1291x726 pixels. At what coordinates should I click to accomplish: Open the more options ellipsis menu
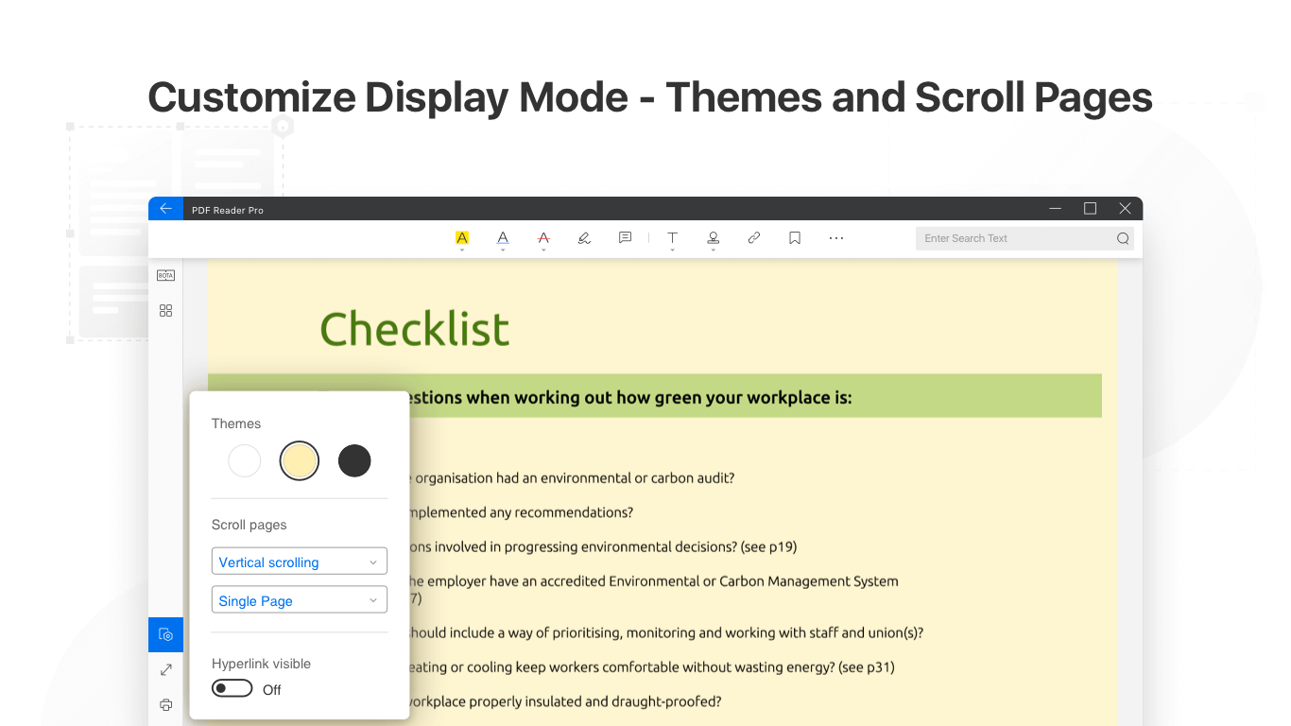point(836,238)
